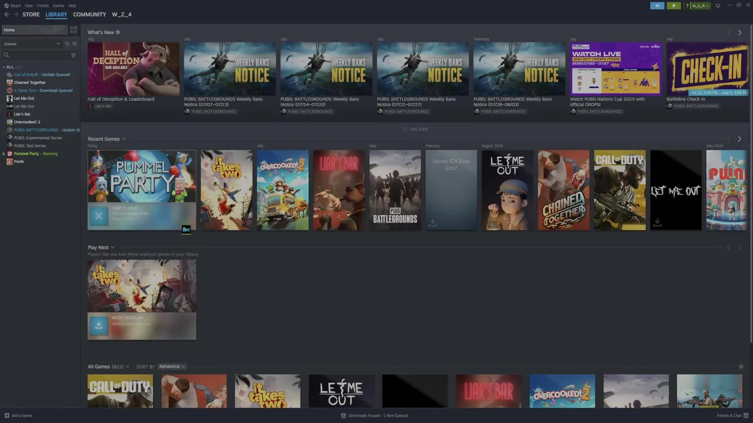Image resolution: width=753 pixels, height=423 pixels.
Task: Click Add a Game plus icon
Action: point(6,415)
